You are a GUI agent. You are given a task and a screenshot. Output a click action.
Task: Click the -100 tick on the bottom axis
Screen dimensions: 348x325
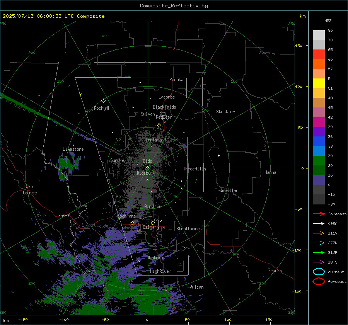click(x=64, y=320)
